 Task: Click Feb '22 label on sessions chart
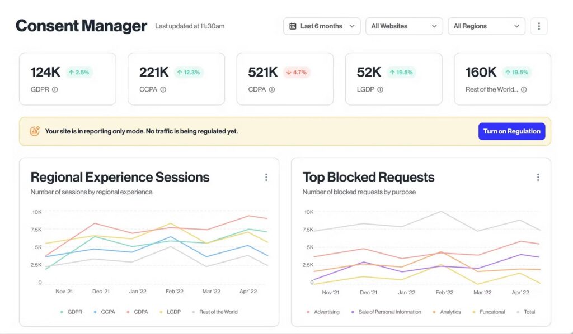[175, 292]
